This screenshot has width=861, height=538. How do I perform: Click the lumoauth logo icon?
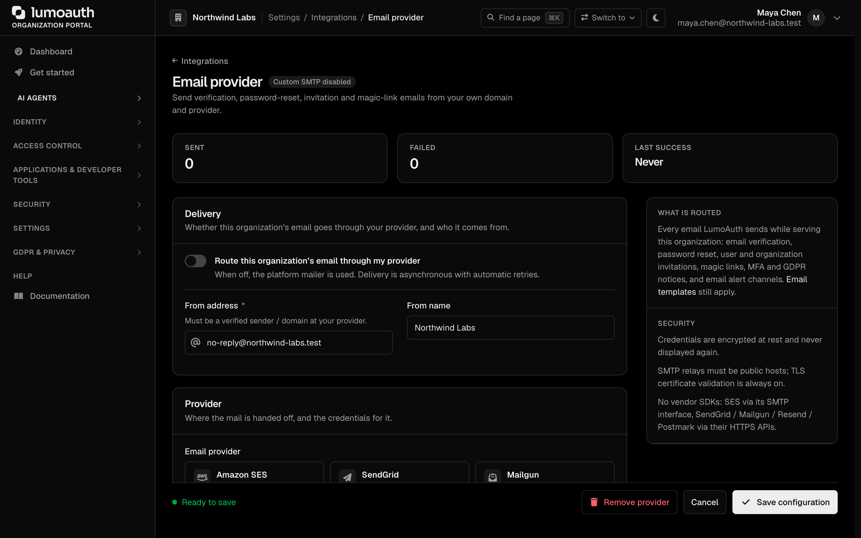19,13
